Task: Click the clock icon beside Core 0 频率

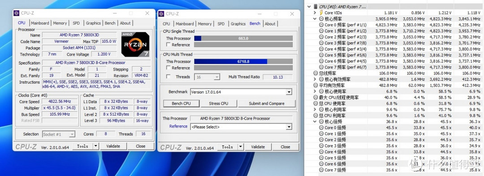Action: pos(321,25)
